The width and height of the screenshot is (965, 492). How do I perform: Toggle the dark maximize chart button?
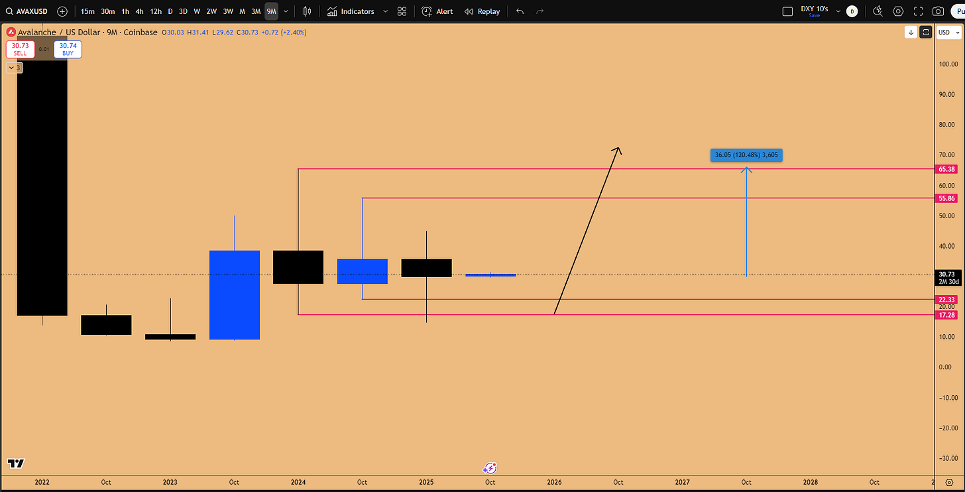[926, 32]
